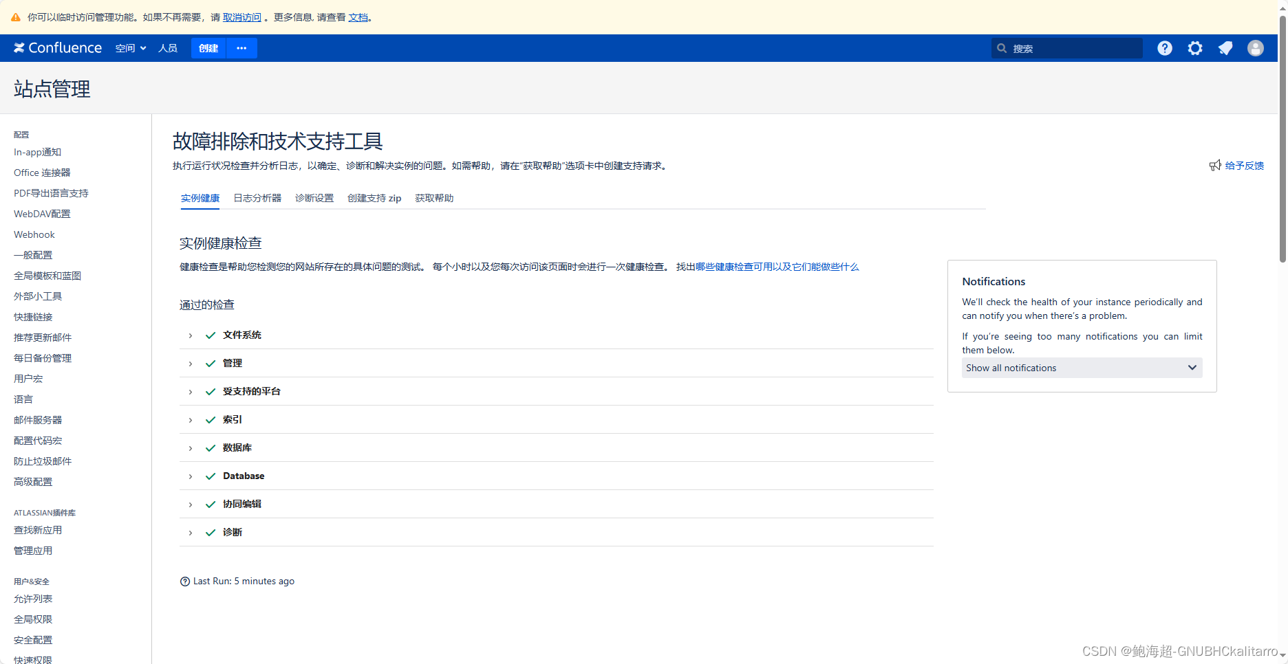1288x664 pixels.
Task: Click the 取消访问 link in banner
Action: (x=241, y=17)
